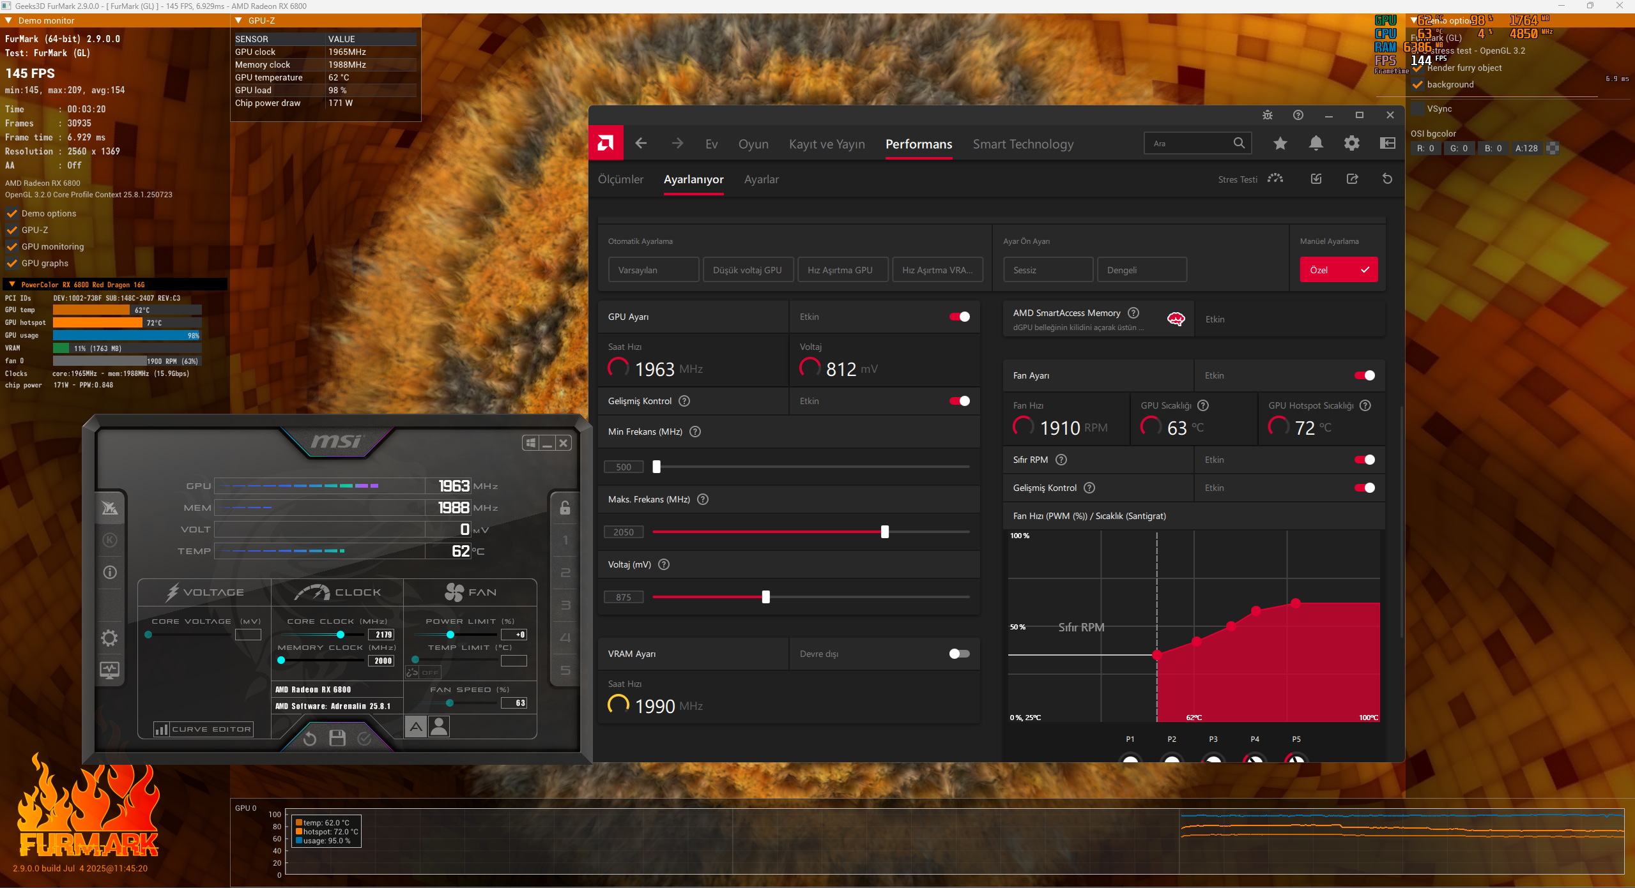This screenshot has height=888, width=1635.
Task: Select the Varsayılan auto tuning preset
Action: click(x=653, y=270)
